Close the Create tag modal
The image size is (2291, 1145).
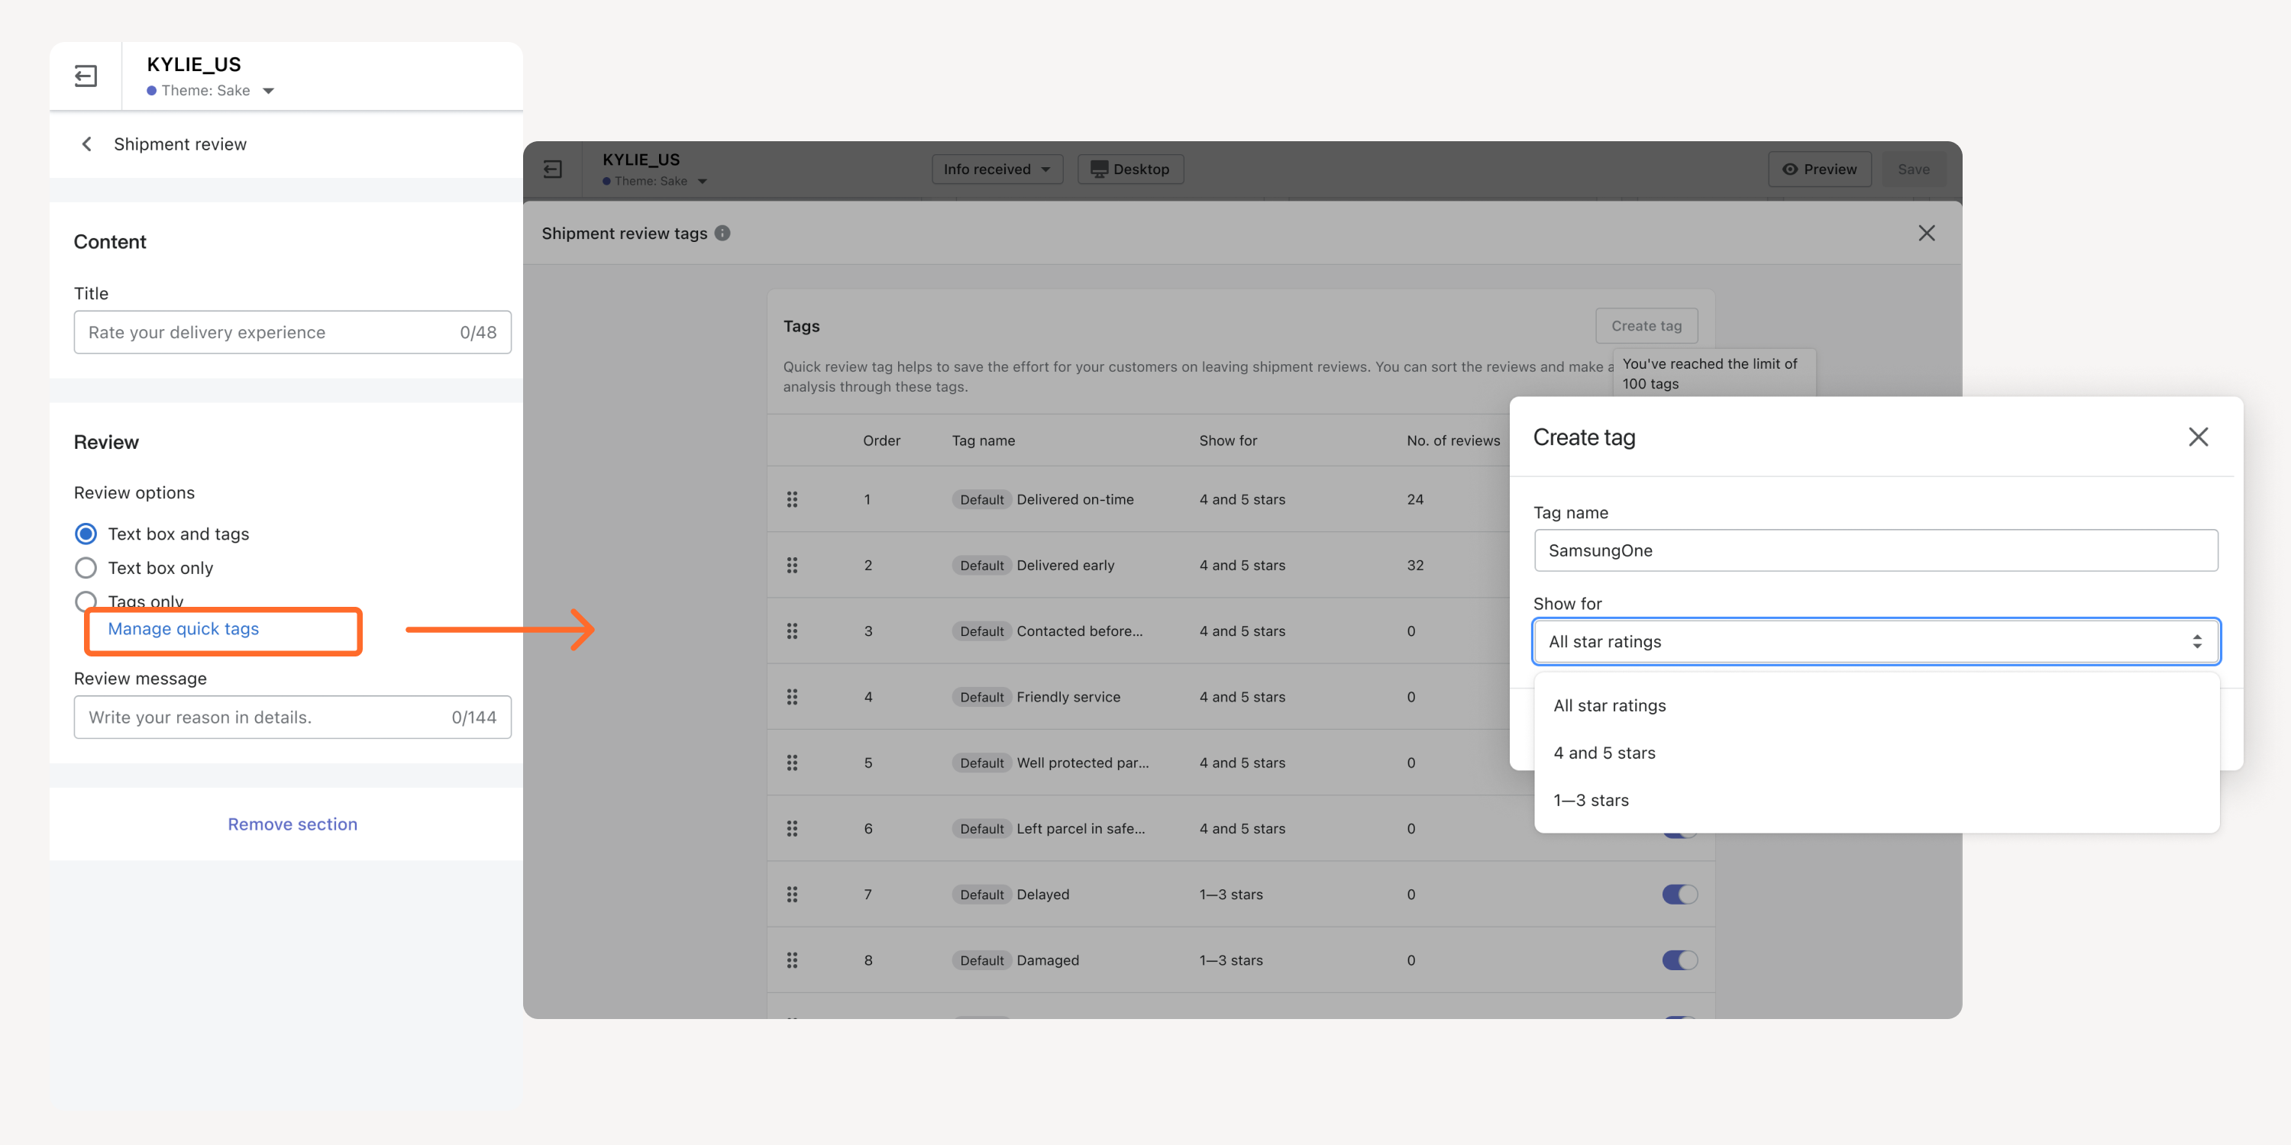(2198, 437)
